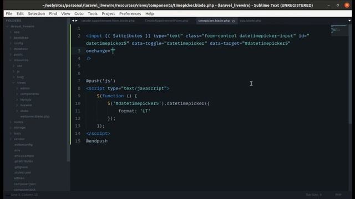The image size is (355, 199).
Task: Click the Line 3, Column 11 status text
Action: tap(24, 195)
